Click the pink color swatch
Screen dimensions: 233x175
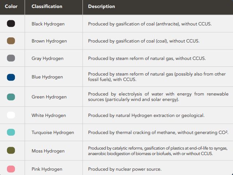(x=11, y=169)
